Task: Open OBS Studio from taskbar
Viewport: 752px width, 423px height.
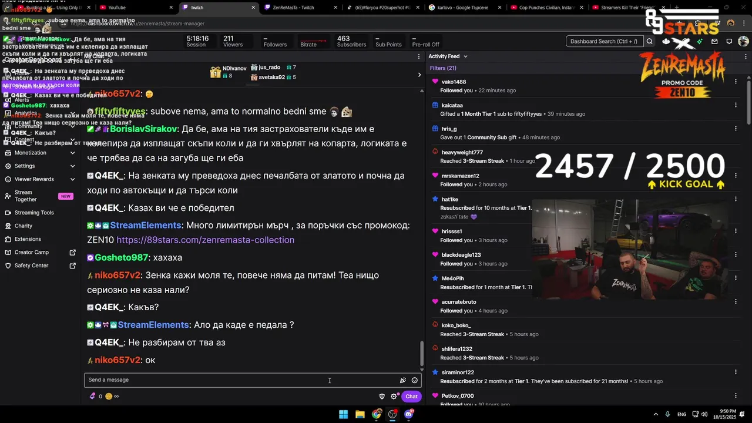Action: (392, 414)
